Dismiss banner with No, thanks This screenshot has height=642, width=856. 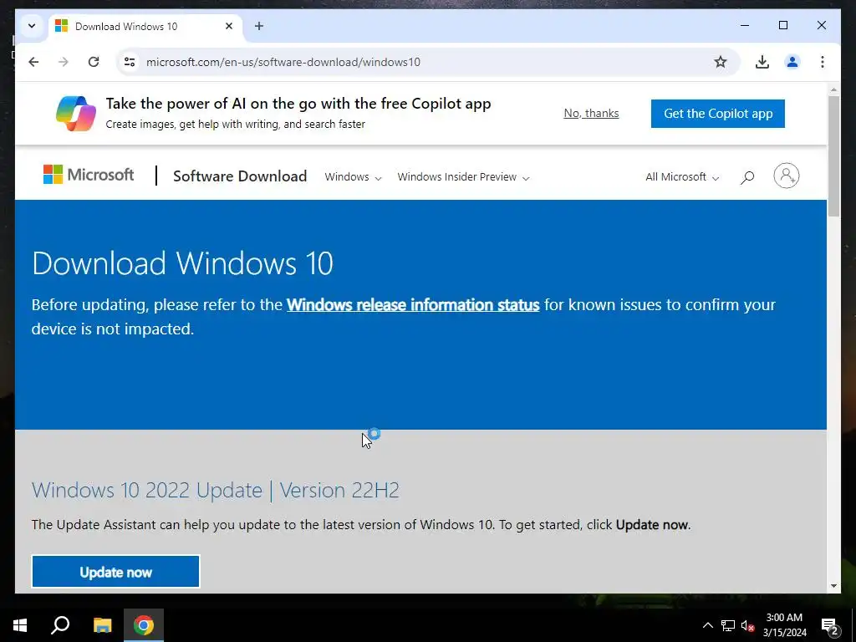click(x=591, y=113)
